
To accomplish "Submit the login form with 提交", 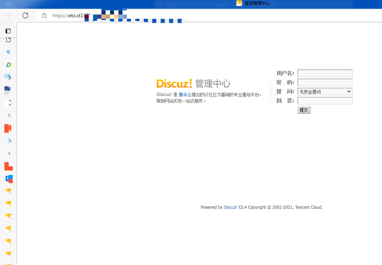I will 304,110.
